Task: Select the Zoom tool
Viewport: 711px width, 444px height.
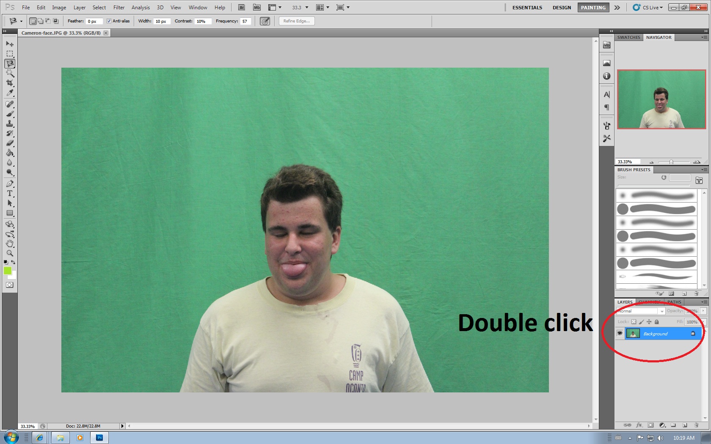Action: 10,254
